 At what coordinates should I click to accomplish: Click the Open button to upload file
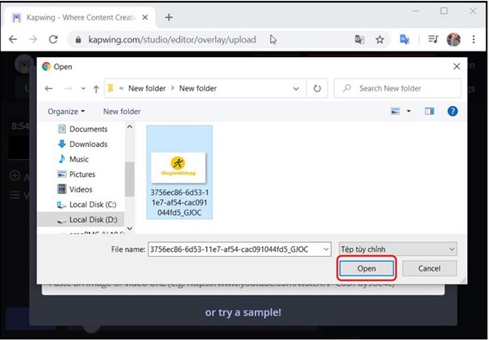(x=366, y=268)
